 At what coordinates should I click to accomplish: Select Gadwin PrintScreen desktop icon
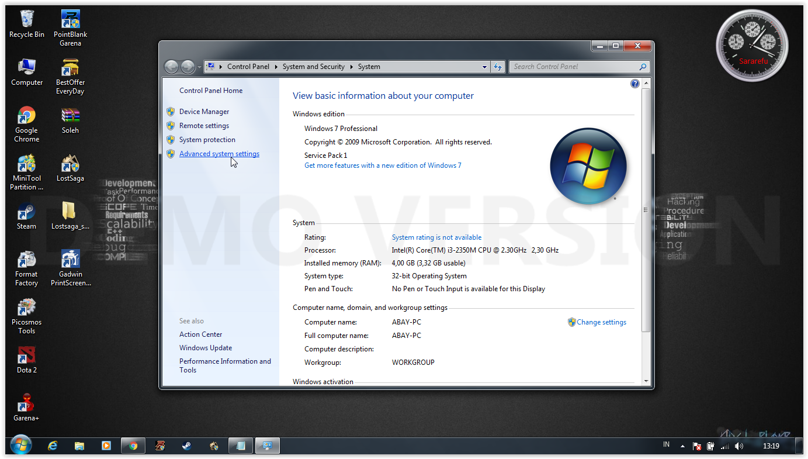point(71,268)
